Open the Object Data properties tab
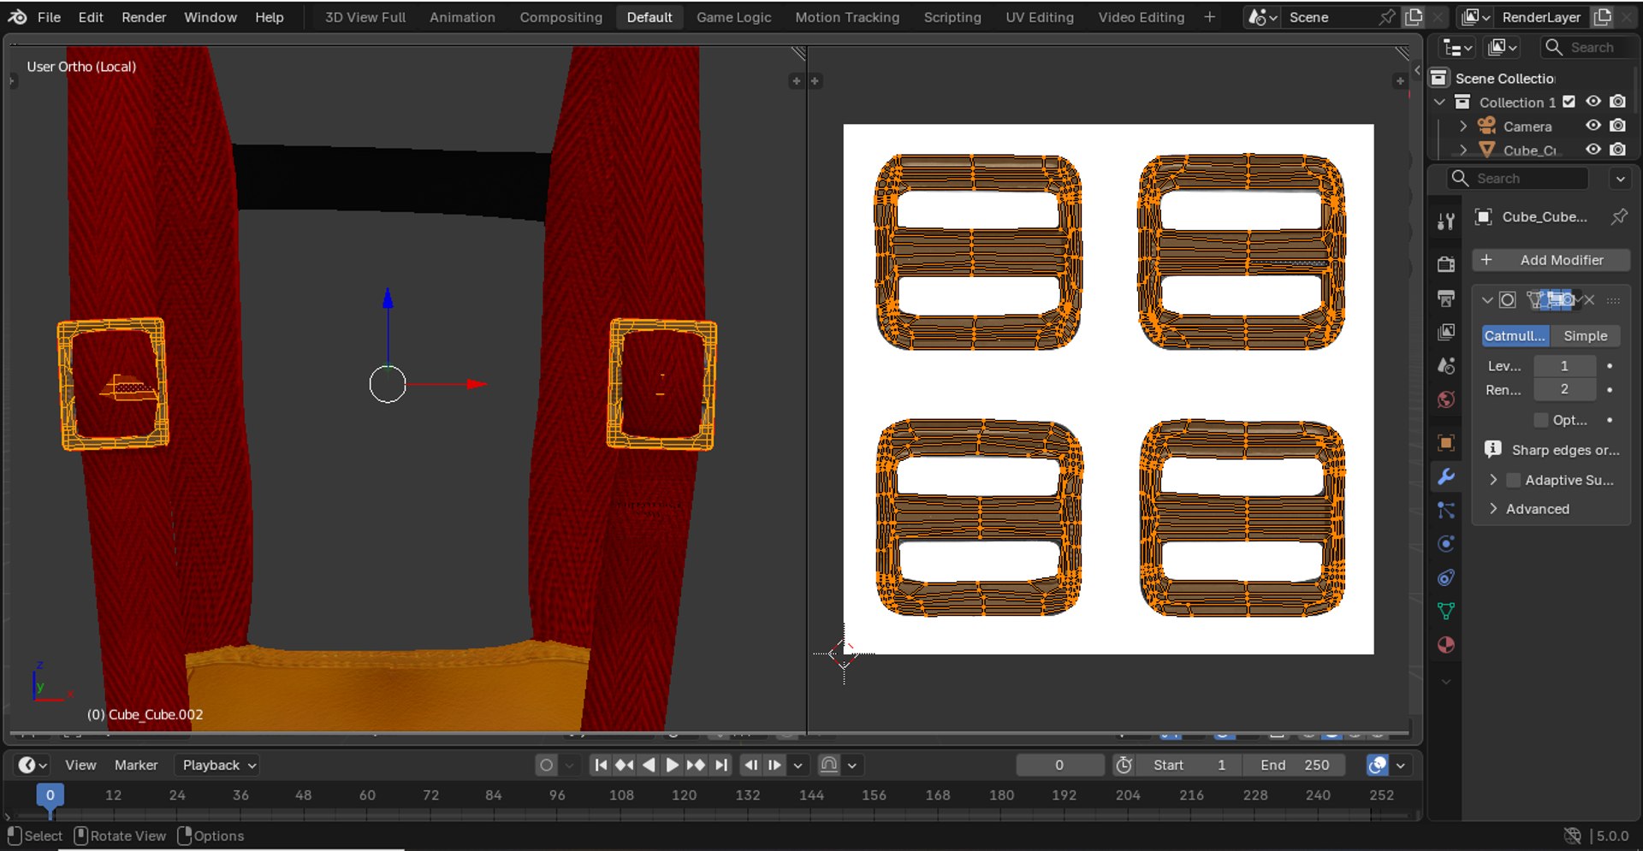Viewport: 1643px width, 851px height. tap(1446, 612)
